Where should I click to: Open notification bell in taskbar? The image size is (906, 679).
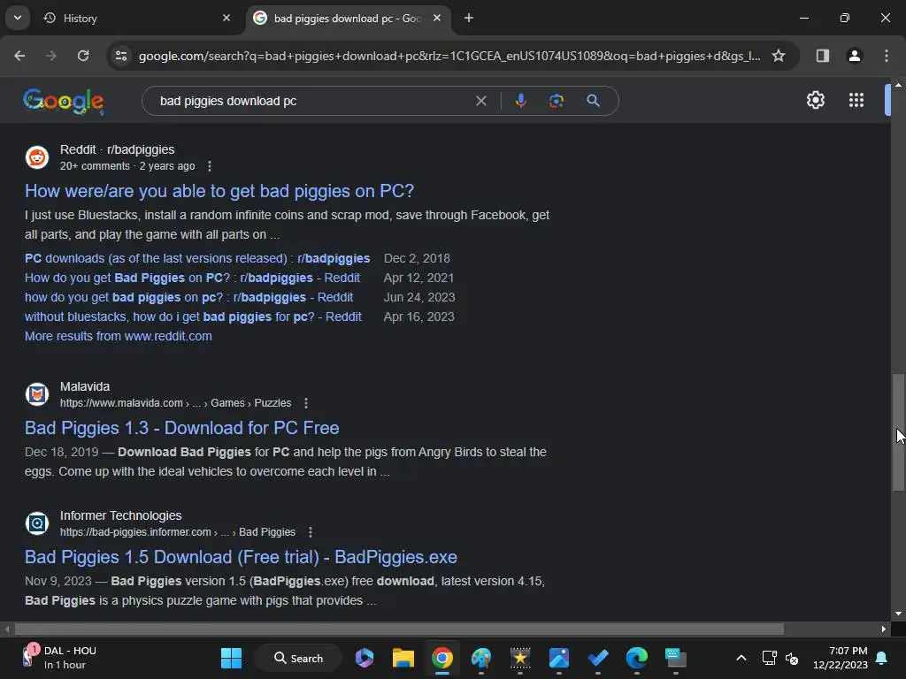[881, 658]
